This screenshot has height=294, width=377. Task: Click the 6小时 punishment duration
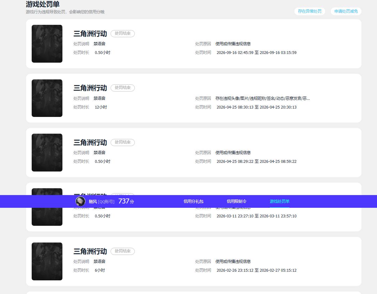[x=100, y=270]
